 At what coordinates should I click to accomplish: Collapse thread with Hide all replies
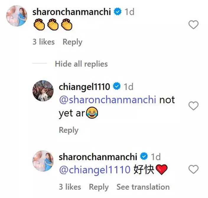coord(81,64)
